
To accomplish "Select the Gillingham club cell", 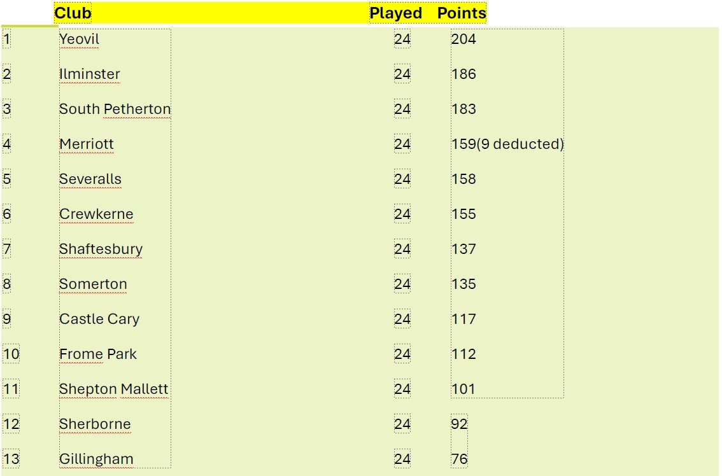I will click(x=96, y=459).
